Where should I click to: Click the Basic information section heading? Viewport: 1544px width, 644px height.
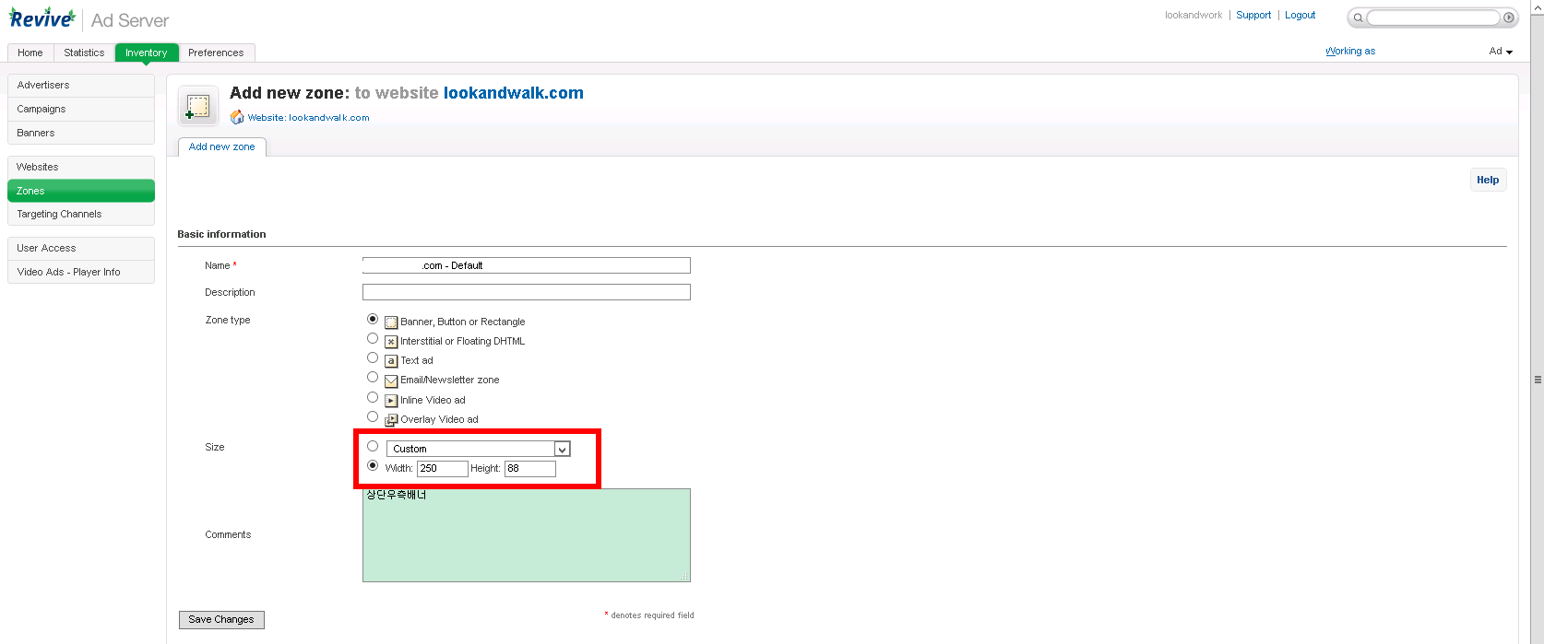tap(221, 234)
